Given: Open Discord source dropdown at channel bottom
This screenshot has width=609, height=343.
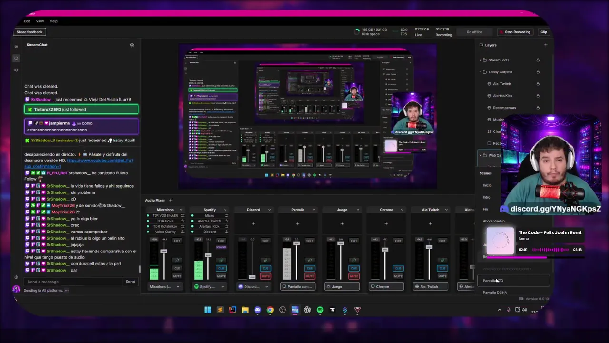Looking at the screenshot, I should (253, 287).
